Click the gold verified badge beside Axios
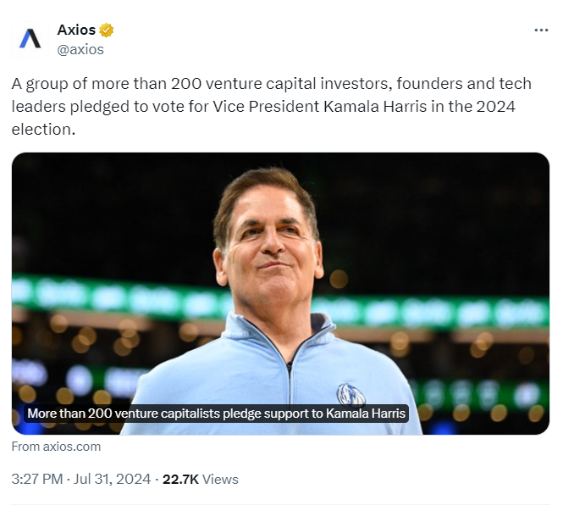The image size is (563, 511). pyautogui.click(x=107, y=31)
